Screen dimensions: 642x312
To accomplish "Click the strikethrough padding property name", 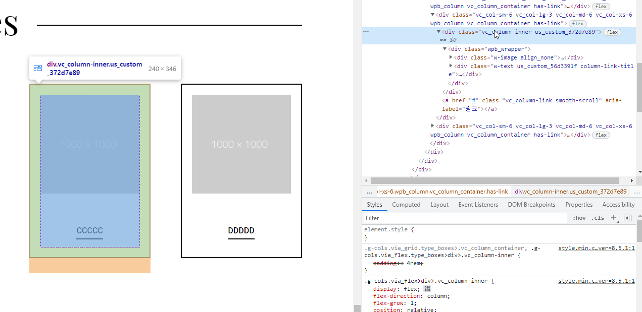I will click(385, 264).
